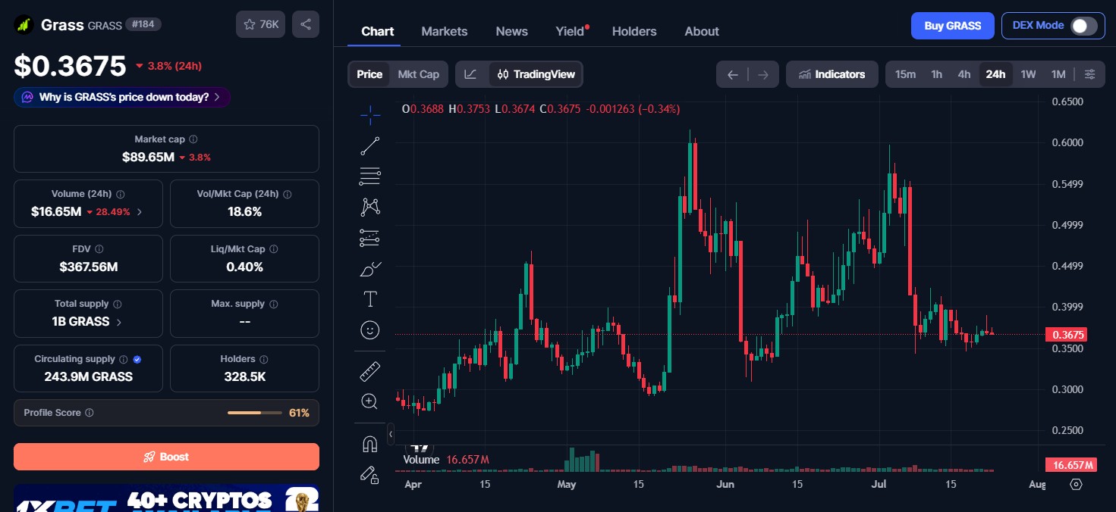The height and width of the screenshot is (512, 1116).
Task: Switch to line chart icon
Action: pyautogui.click(x=471, y=74)
